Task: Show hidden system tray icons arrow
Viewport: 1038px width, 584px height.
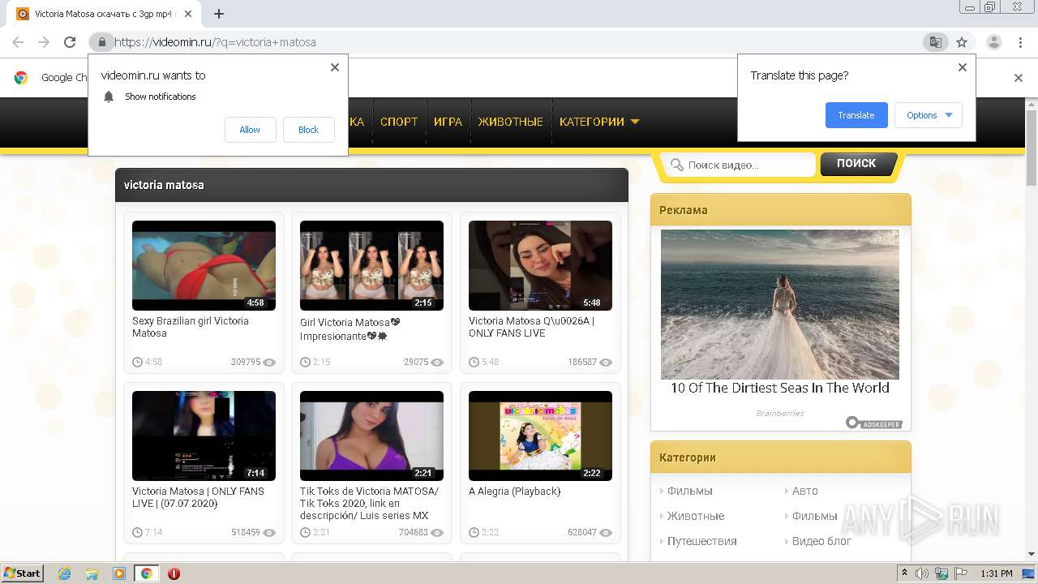Action: 905,573
